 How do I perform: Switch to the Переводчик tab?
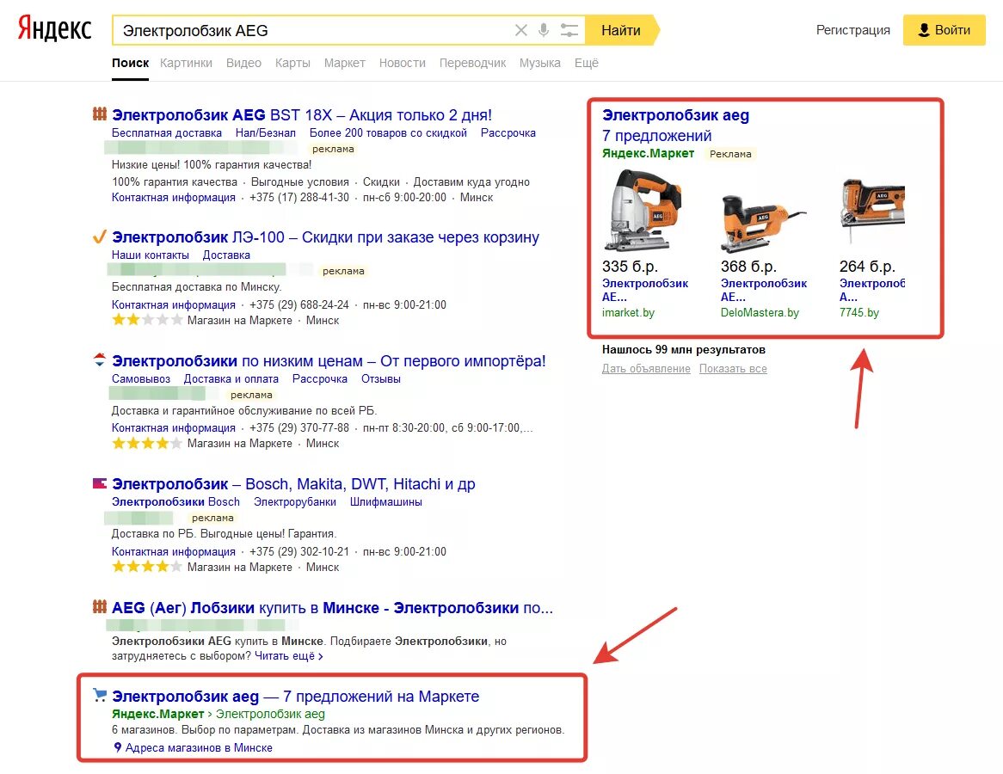[472, 63]
